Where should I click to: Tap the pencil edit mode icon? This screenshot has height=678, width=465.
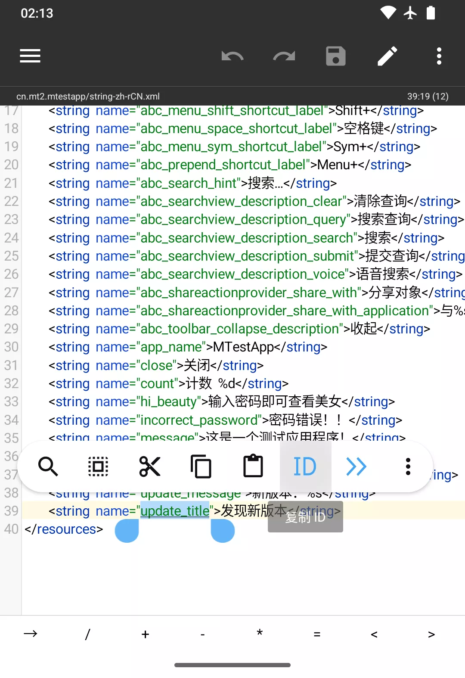(387, 56)
